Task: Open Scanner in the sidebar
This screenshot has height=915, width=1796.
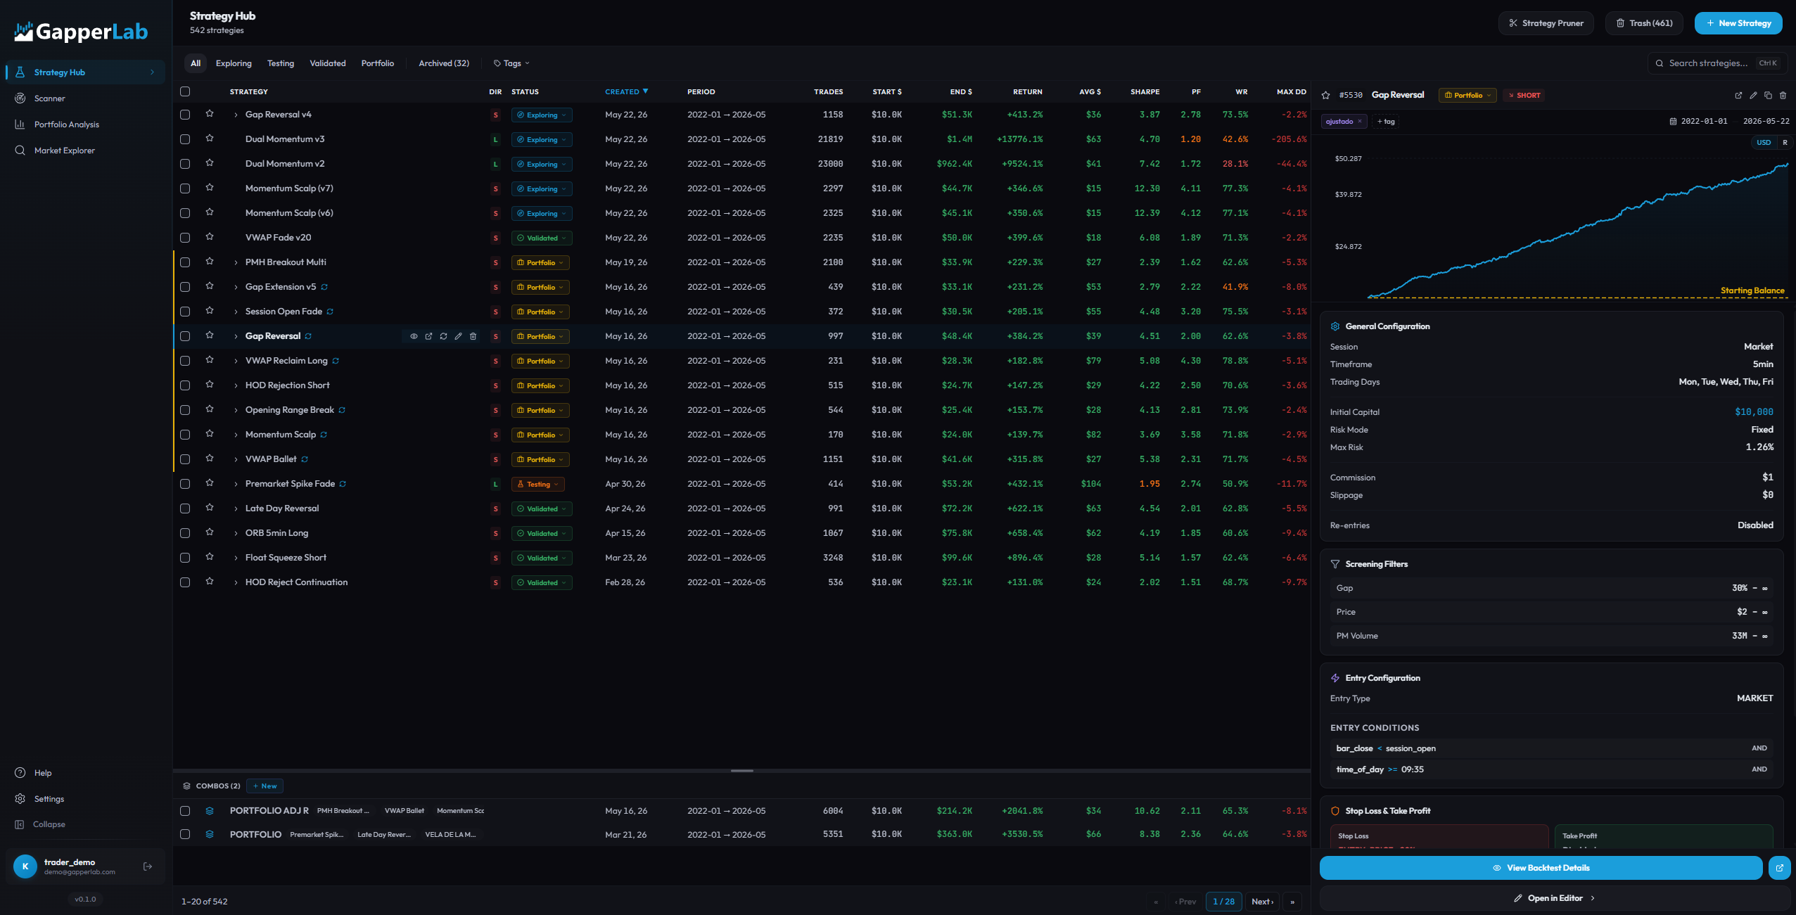Action: click(x=49, y=98)
